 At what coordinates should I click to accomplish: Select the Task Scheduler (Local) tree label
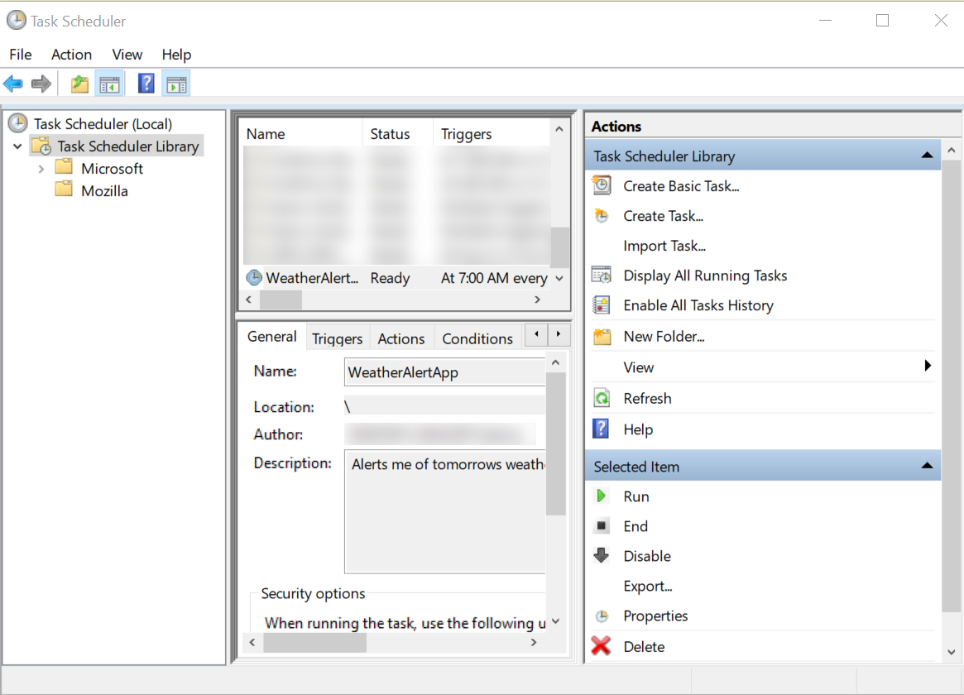pyautogui.click(x=103, y=124)
